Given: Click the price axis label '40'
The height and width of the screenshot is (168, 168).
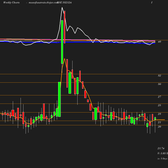Looking at the screenshot, I should pos(159,42).
